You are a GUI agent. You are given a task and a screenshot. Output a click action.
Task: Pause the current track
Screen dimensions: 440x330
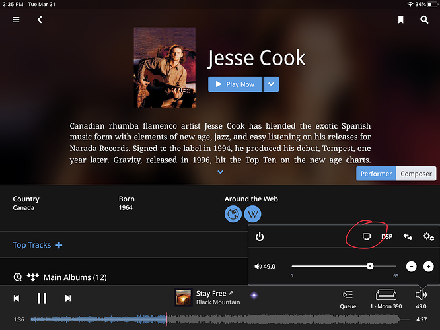42,298
